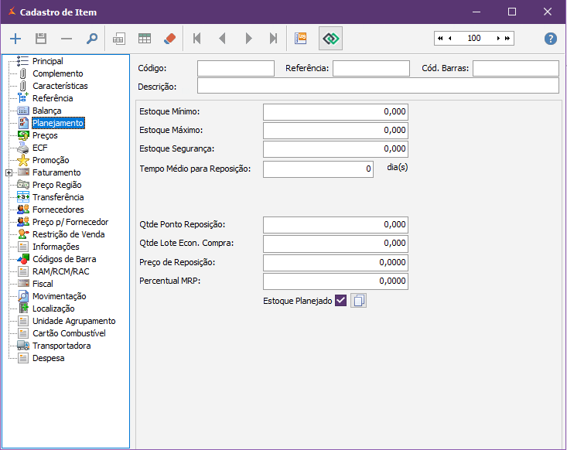The height and width of the screenshot is (450, 567).
Task: Open the Fornecedores section
Action: [58, 210]
